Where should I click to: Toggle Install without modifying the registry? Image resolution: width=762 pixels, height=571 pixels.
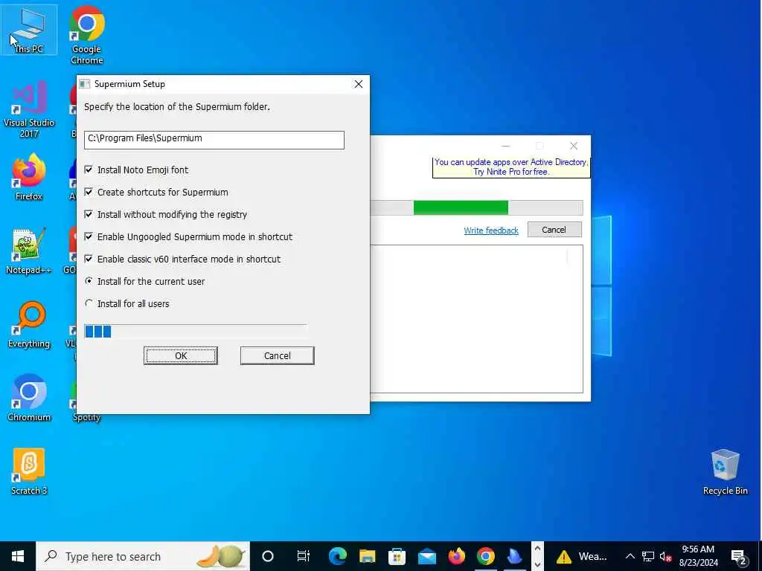89,214
